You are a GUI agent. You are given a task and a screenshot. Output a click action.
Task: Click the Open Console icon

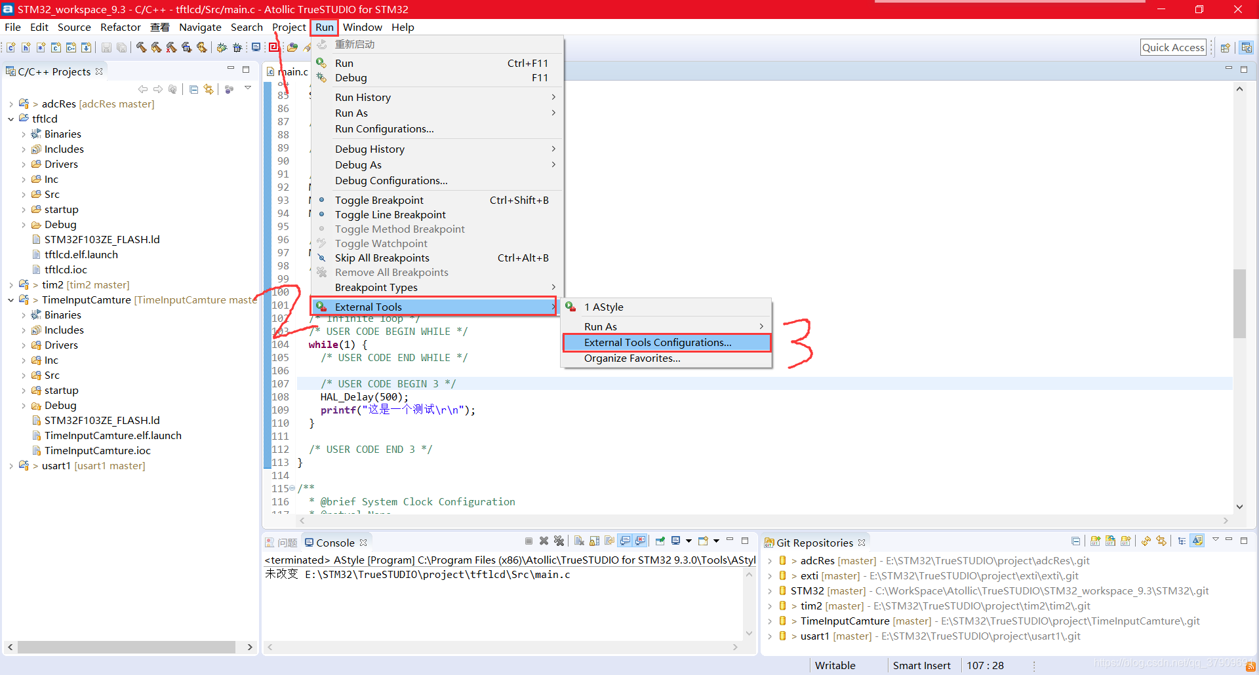click(x=703, y=541)
